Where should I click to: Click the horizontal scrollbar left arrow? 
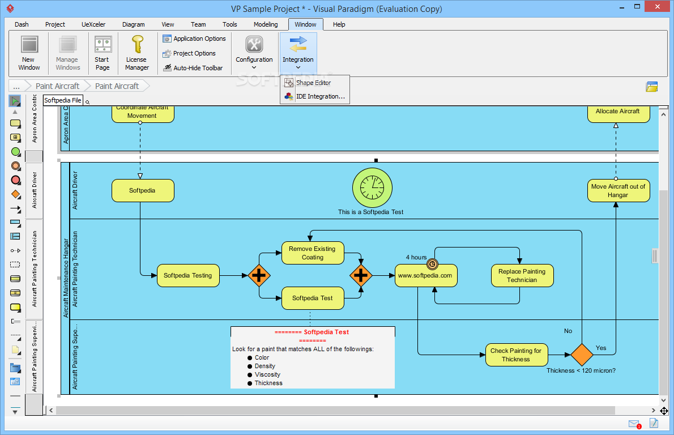click(x=51, y=411)
